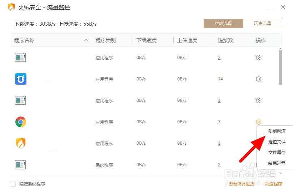Image resolution: width=293 pixels, height=193 pixels.
Task: Switch to the 历史流量 tab
Action: point(263,24)
